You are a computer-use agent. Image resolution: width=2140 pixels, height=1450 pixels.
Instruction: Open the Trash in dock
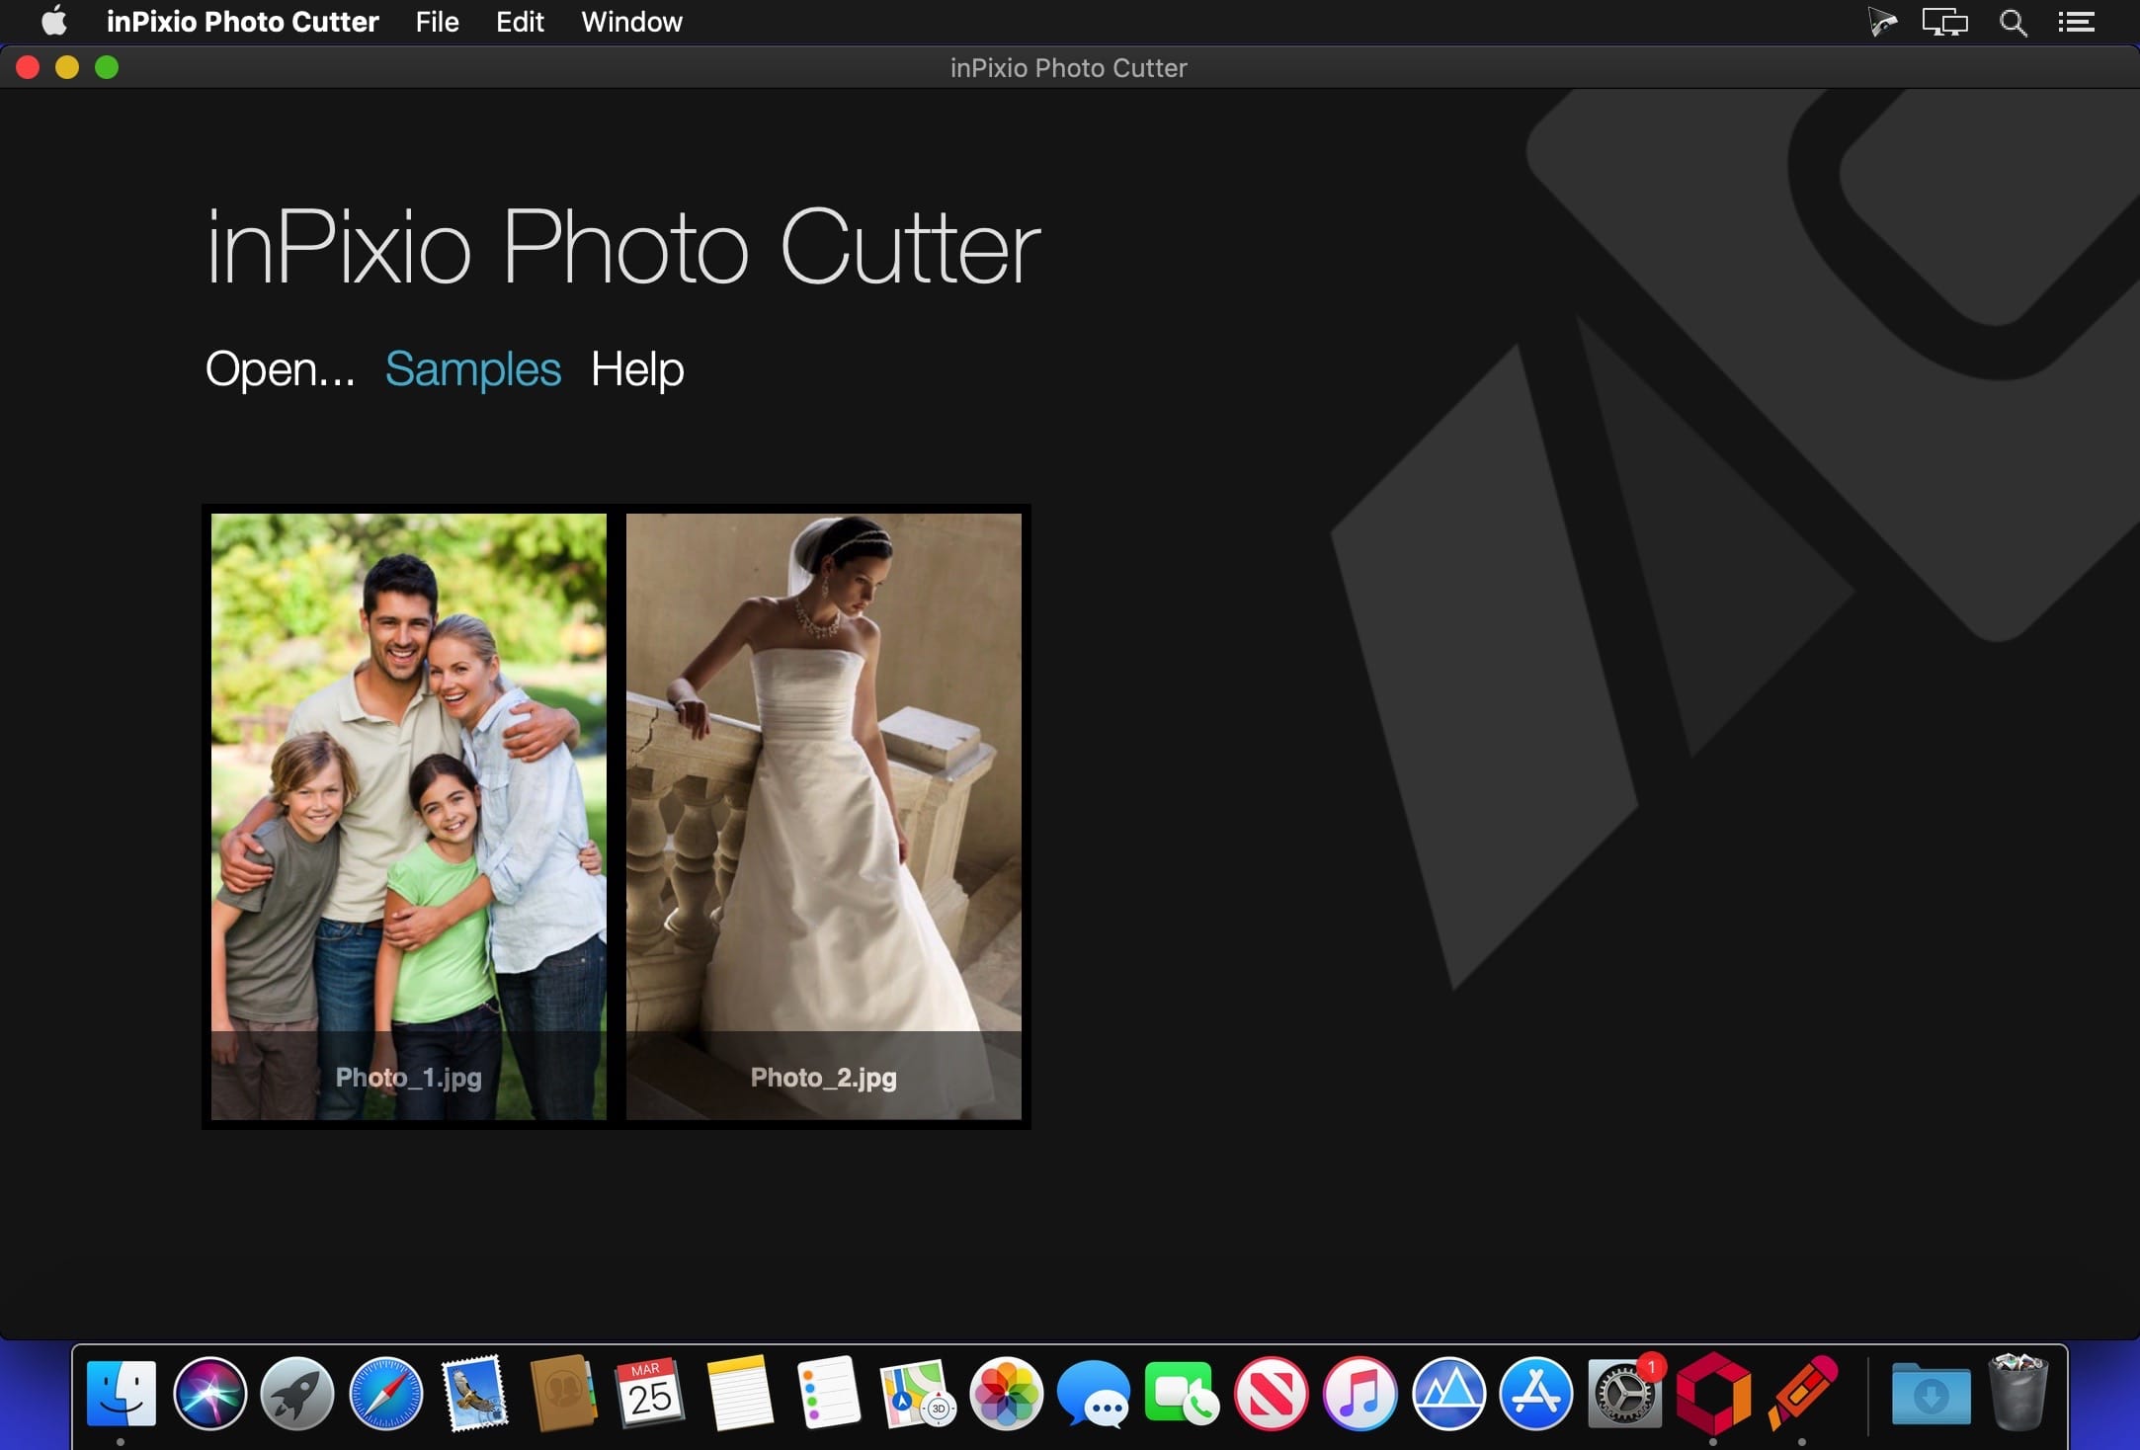(2017, 1394)
